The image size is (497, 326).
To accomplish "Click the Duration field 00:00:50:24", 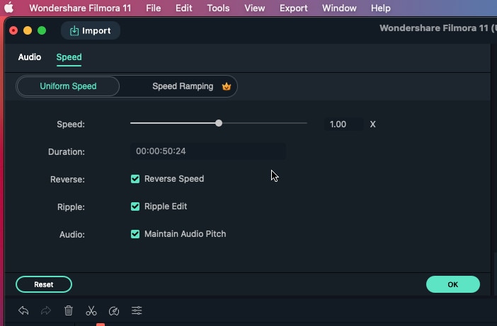I will (x=208, y=151).
